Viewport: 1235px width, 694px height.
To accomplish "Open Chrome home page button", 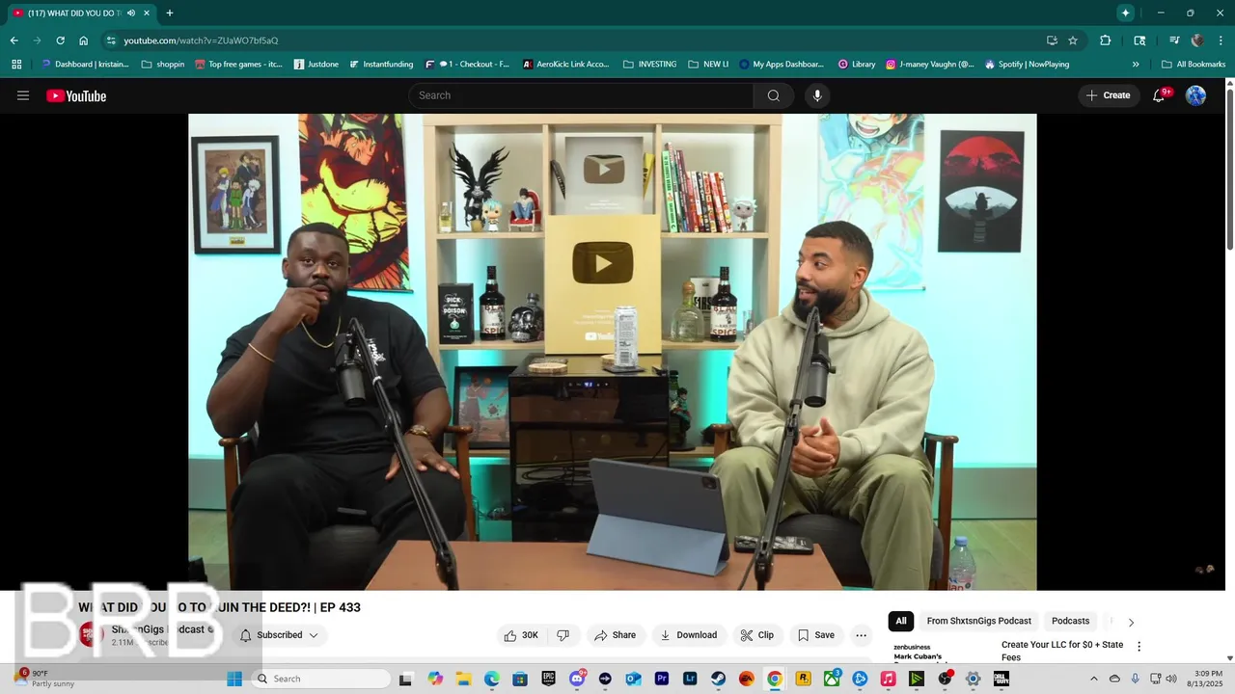I will (x=84, y=40).
